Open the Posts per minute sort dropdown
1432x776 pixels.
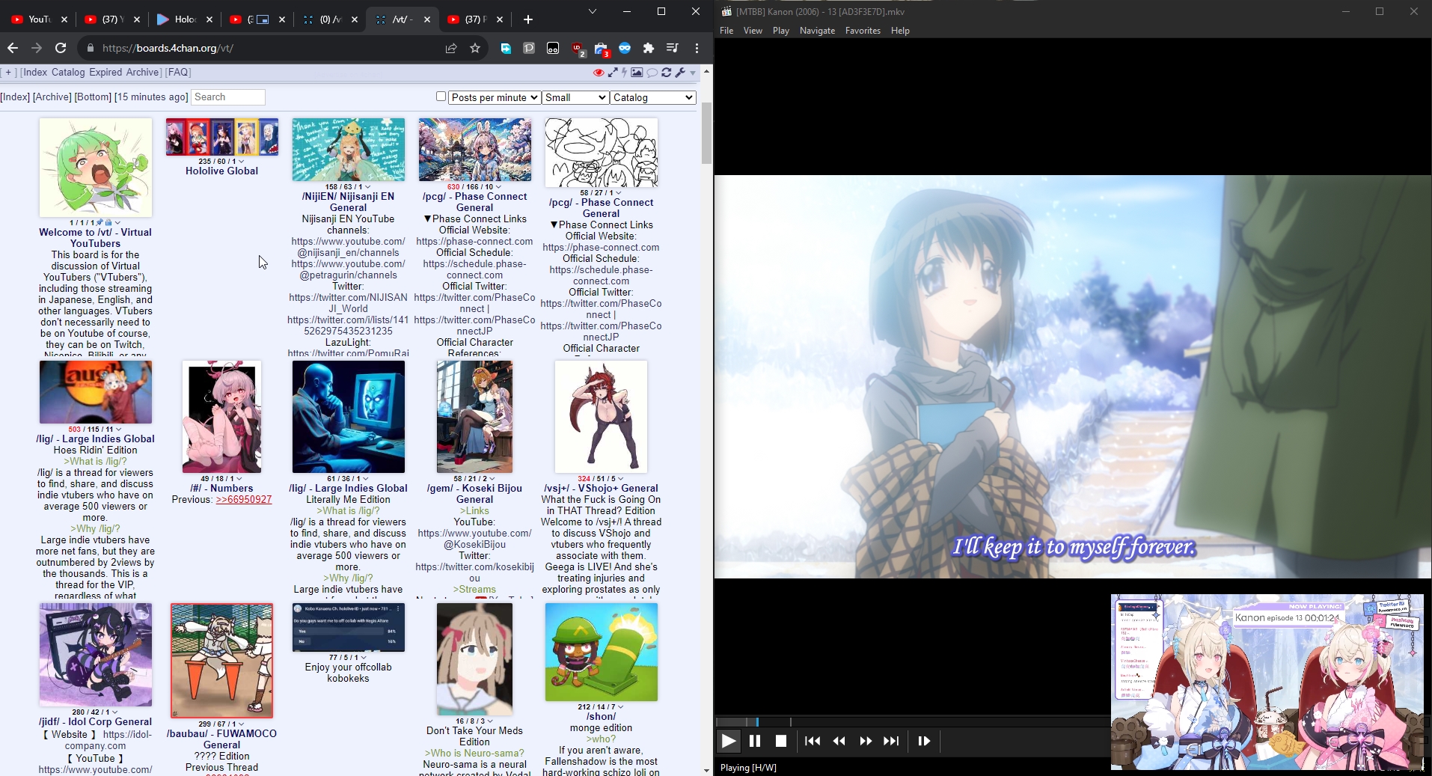click(495, 97)
